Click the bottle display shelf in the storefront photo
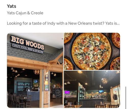127x109 pixels. [57, 93]
